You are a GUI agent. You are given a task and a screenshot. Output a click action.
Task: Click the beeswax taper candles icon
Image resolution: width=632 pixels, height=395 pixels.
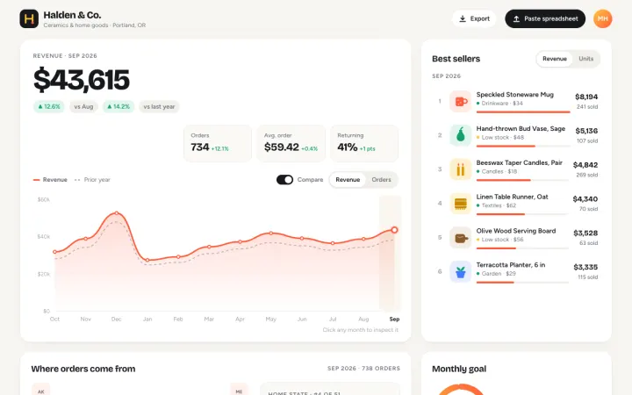click(x=460, y=169)
